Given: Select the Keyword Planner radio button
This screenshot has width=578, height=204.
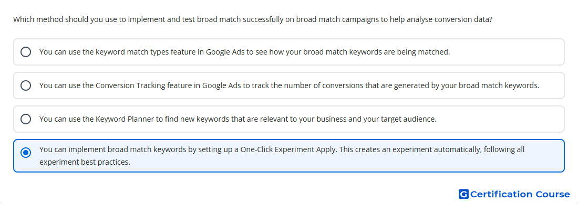Looking at the screenshot, I should click(26, 119).
